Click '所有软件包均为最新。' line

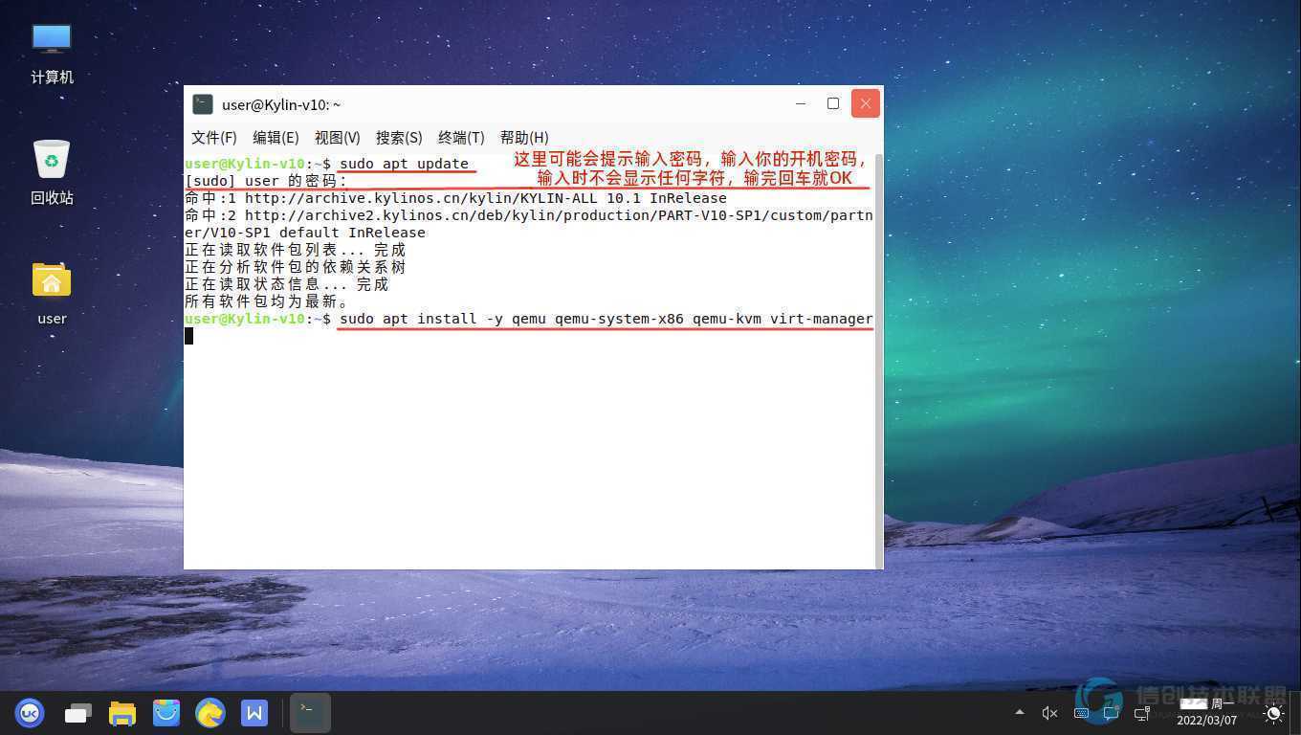[x=266, y=301]
